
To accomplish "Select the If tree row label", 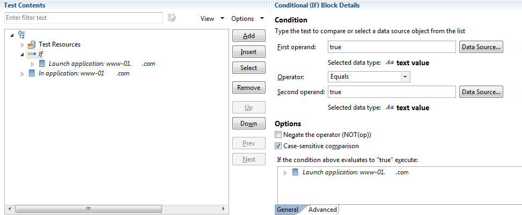I will point(41,54).
